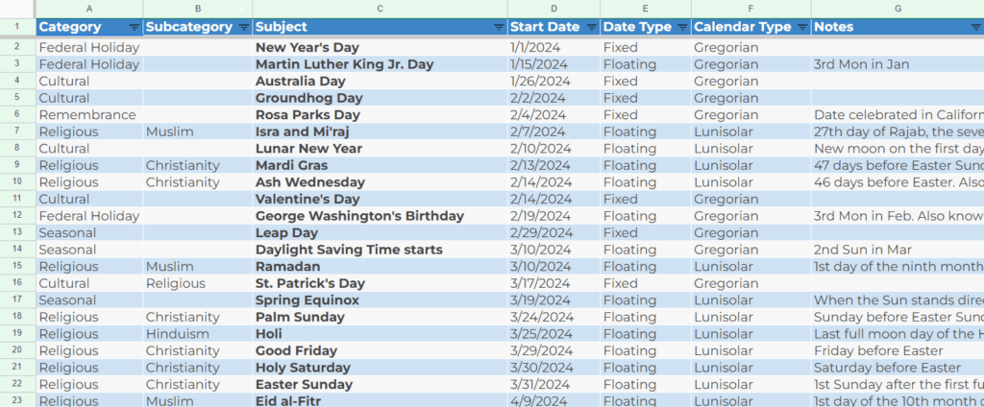This screenshot has height=407, width=984.
Task: Select Muslim subcategory in Ramadan row
Action: (198, 267)
